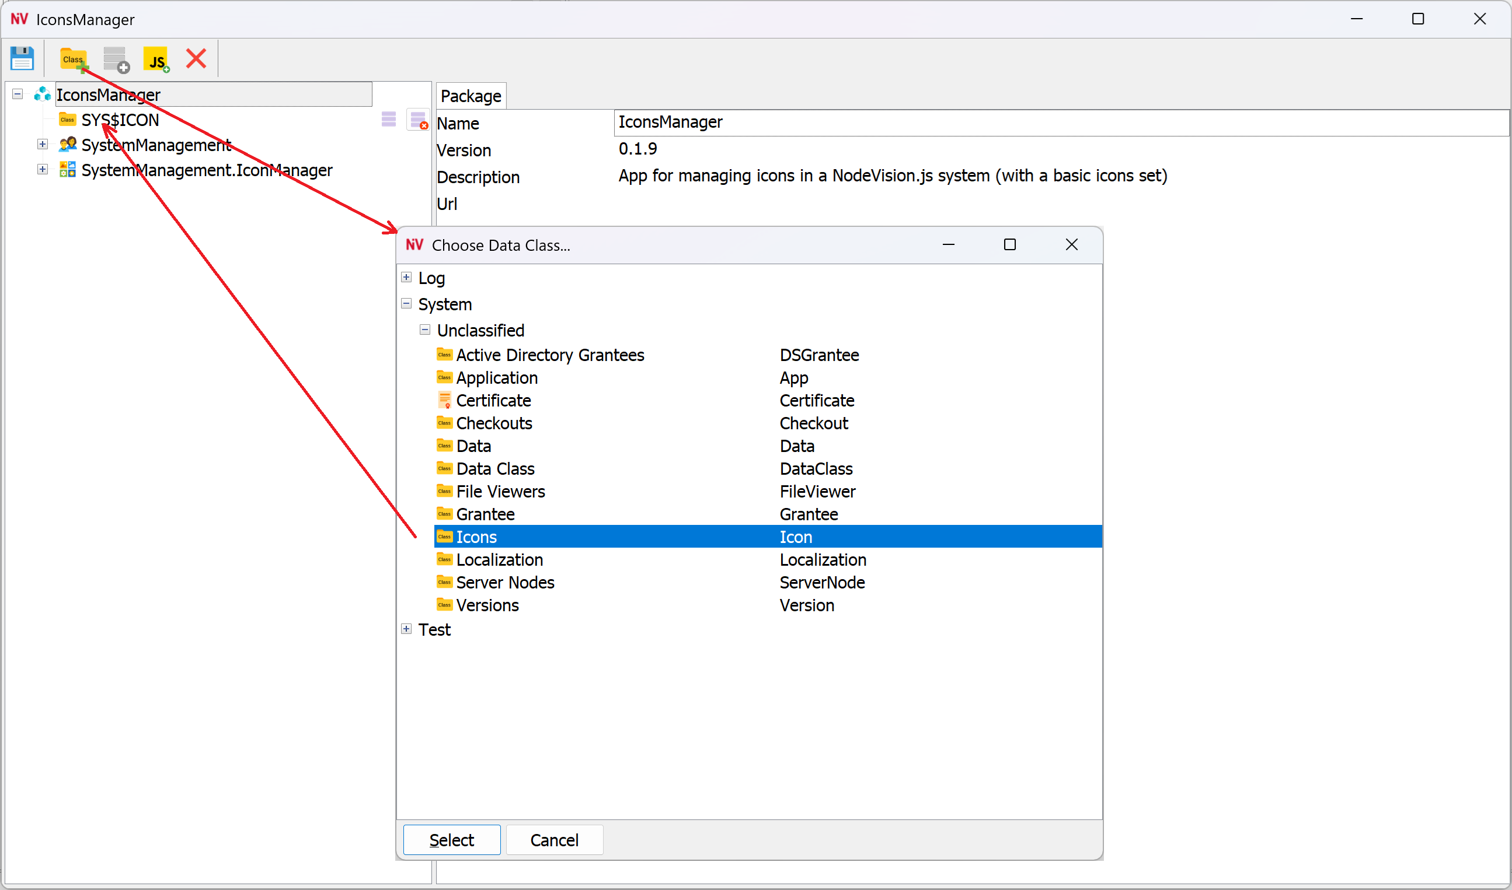
Task: Expand the Log node in the dialog
Action: [x=406, y=277]
